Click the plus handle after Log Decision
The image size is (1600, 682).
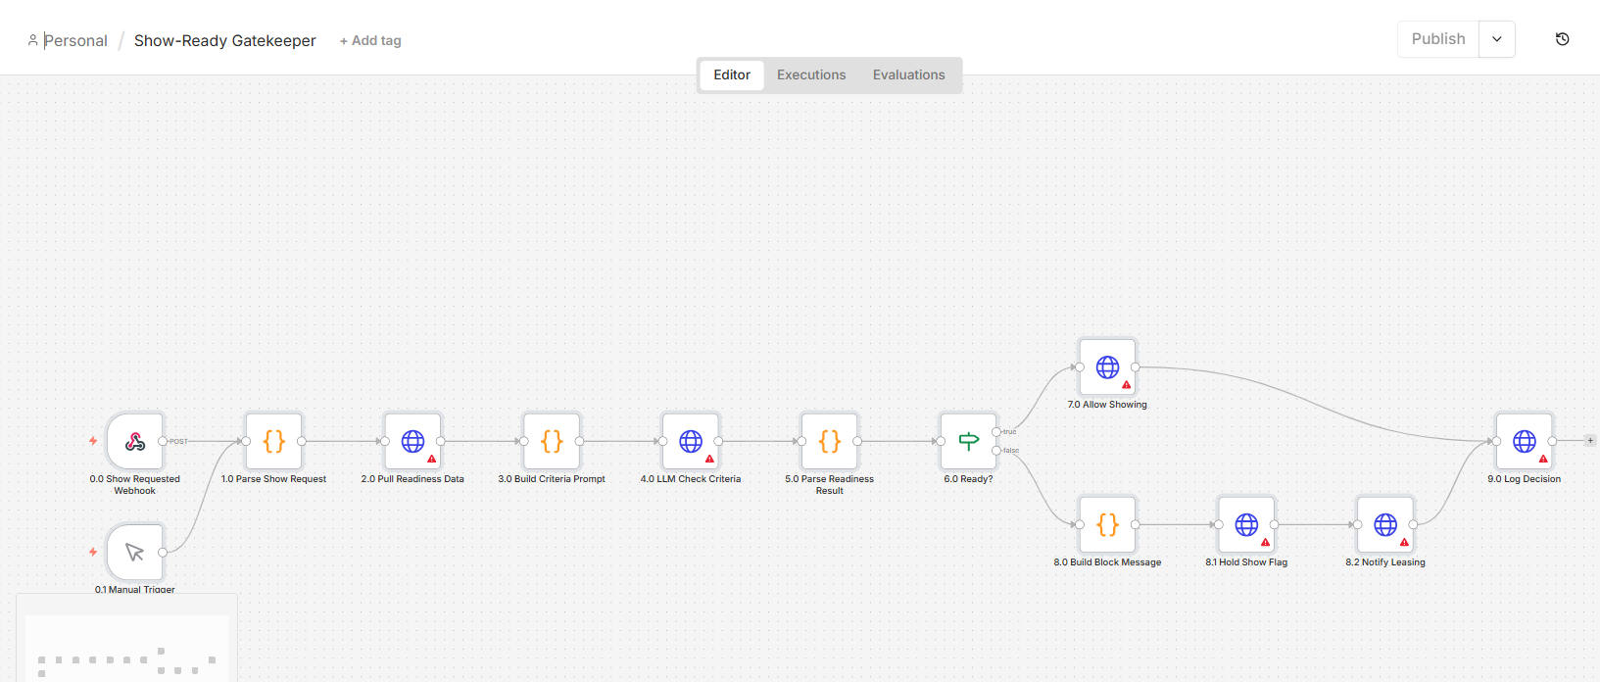coord(1590,441)
